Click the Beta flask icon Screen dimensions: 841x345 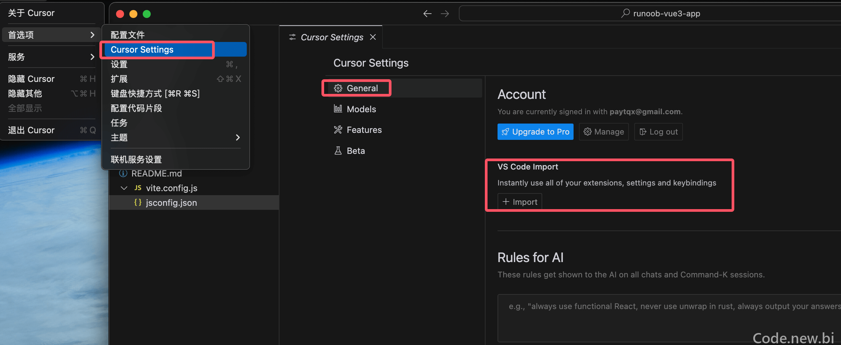point(338,151)
